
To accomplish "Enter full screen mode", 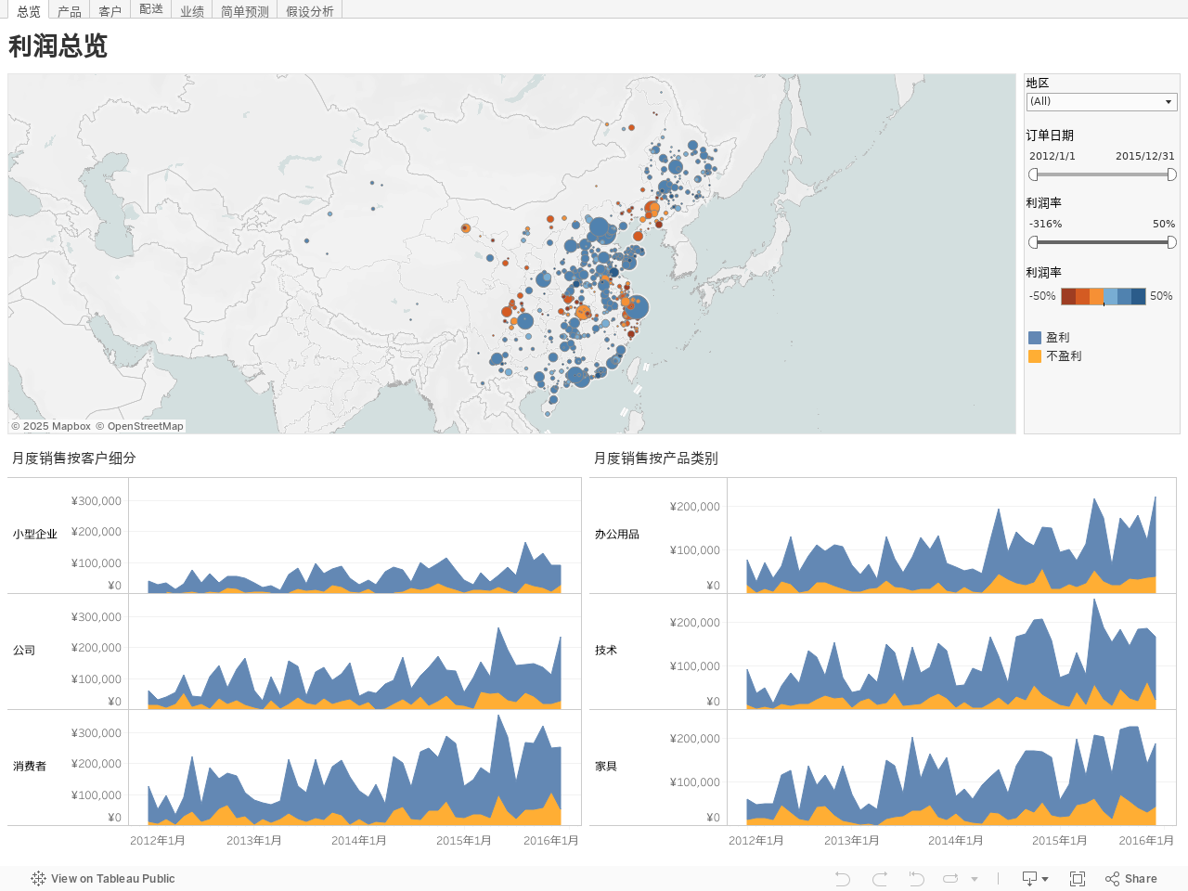I will pos(1078,878).
